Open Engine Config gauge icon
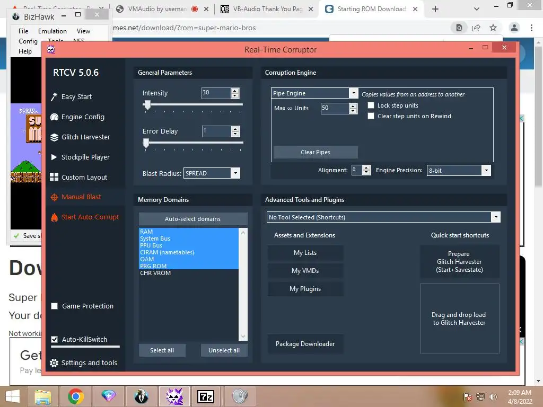 point(54,117)
